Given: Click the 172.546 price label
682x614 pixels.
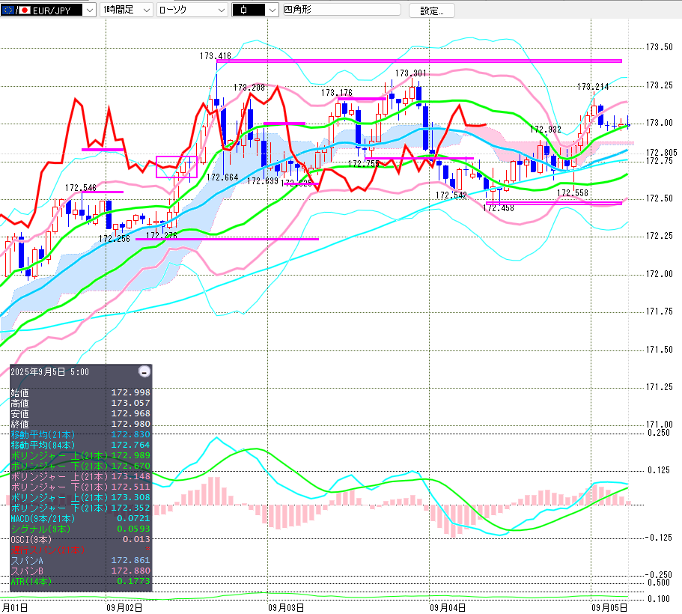Looking at the screenshot, I should click(80, 187).
